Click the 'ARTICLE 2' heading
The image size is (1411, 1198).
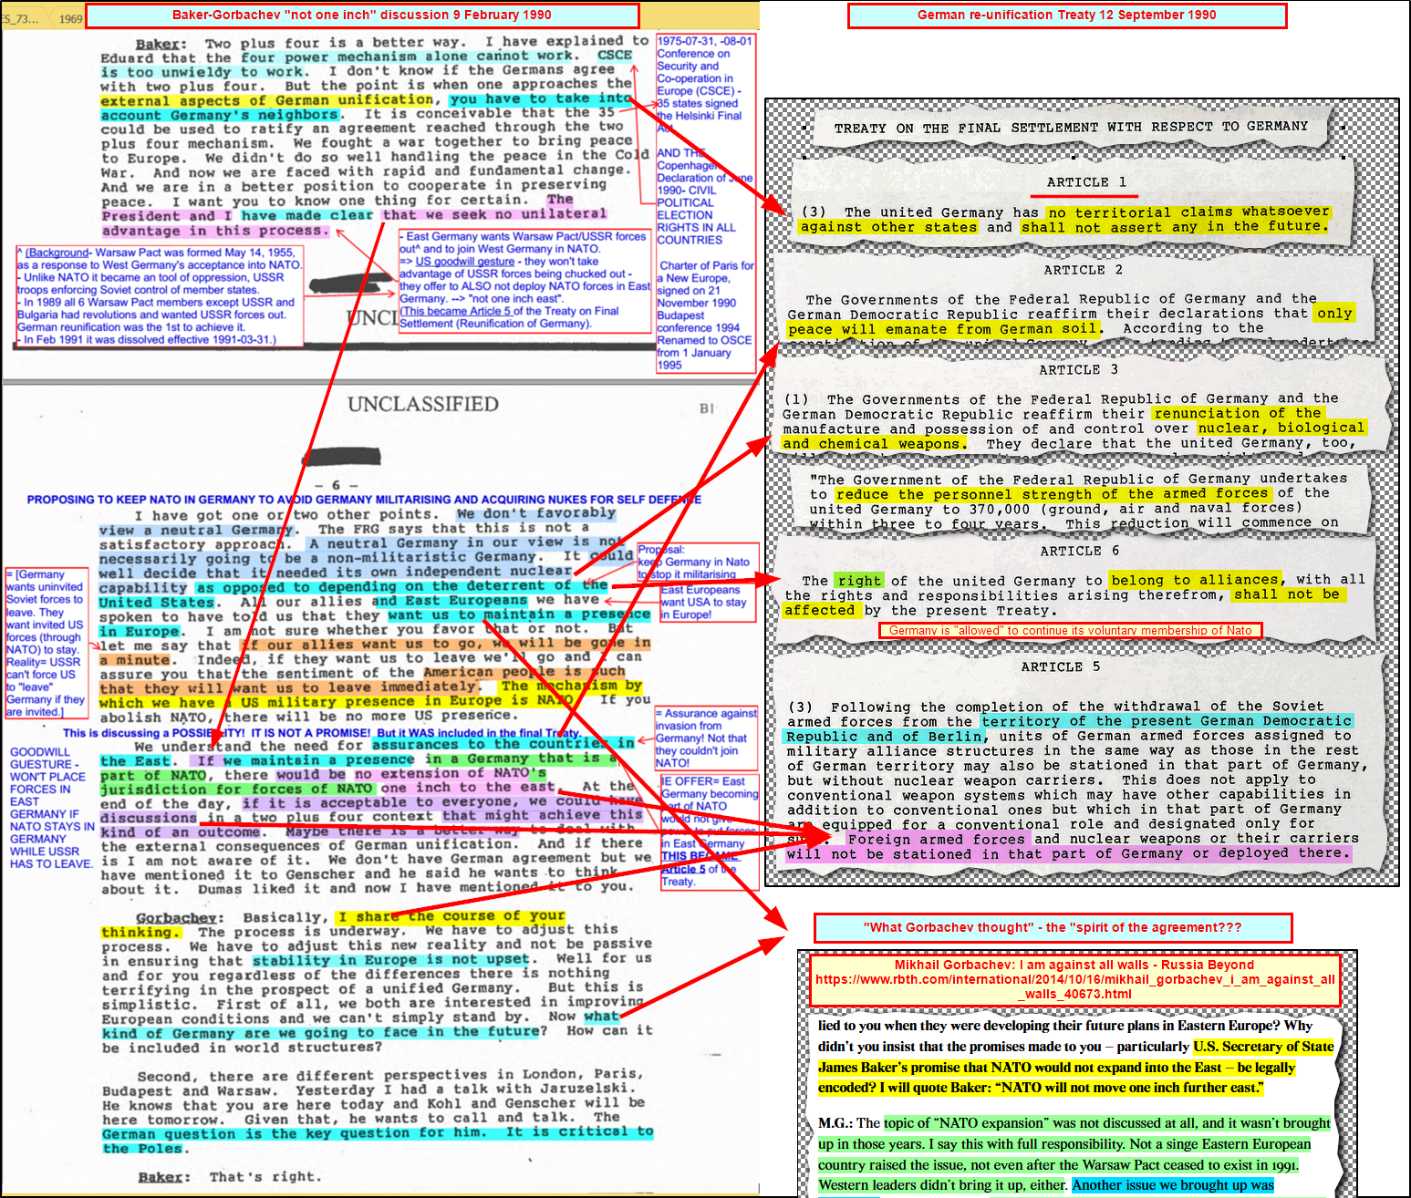1083,270
